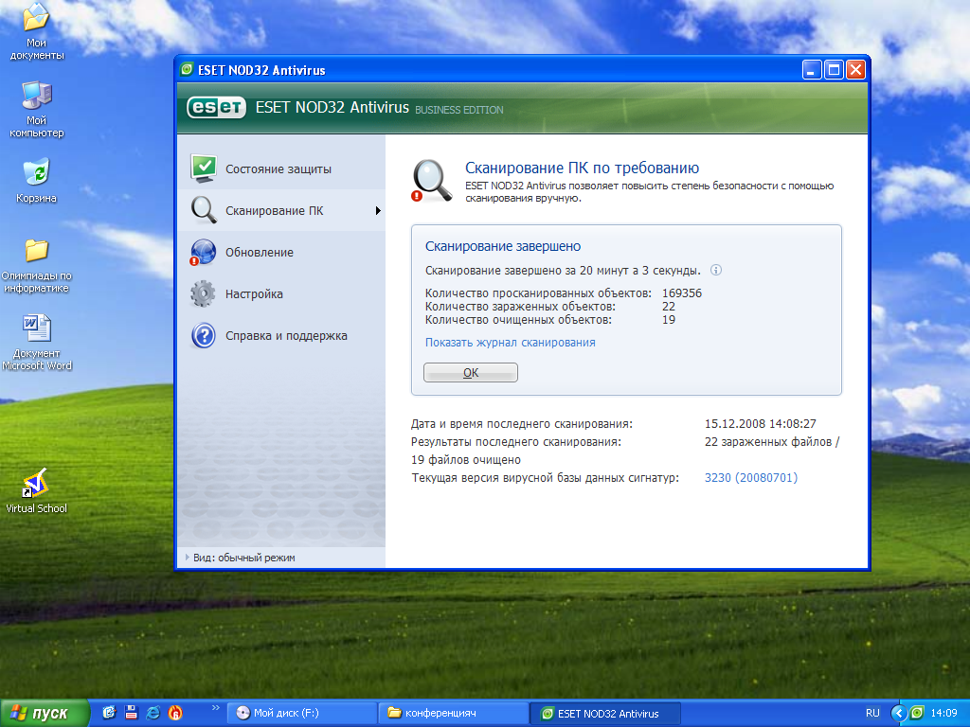Screen dimensions: 970x727
Task: Maximize the ESET NOD32 window
Action: pyautogui.click(x=834, y=70)
